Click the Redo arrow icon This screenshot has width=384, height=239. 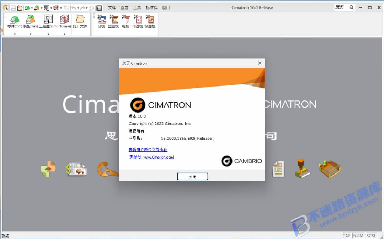coord(83,8)
